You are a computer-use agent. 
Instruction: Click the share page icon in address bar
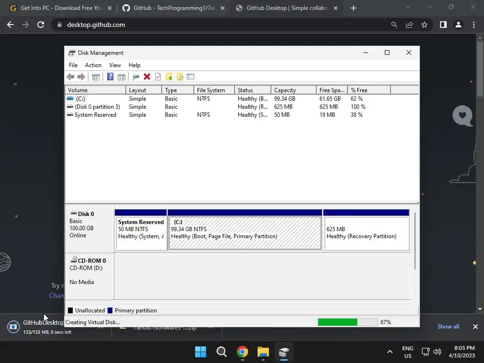click(409, 25)
